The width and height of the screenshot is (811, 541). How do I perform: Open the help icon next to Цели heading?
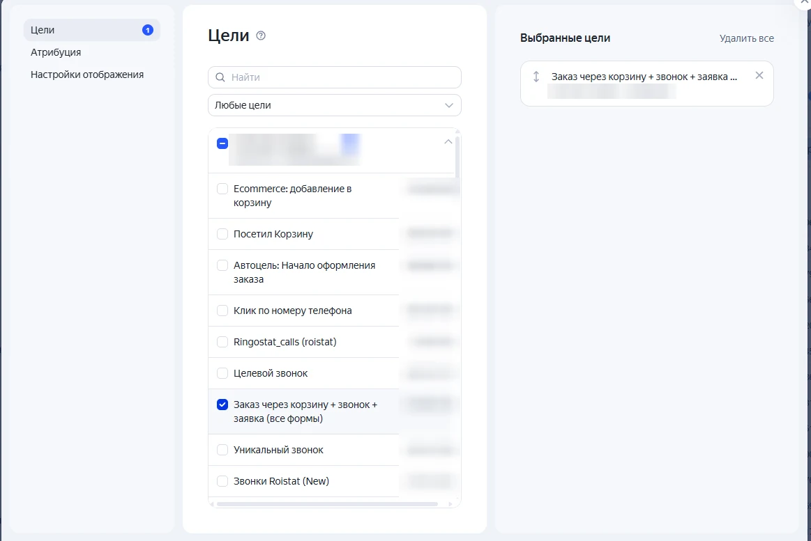tap(262, 36)
